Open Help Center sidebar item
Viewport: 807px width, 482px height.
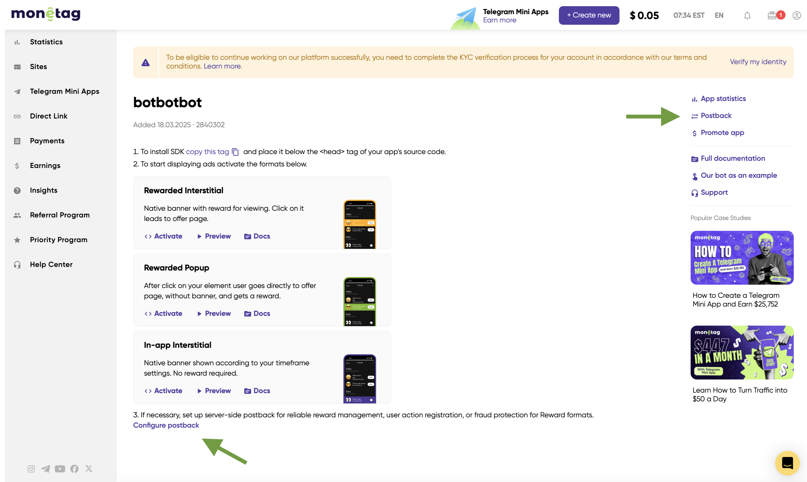[51, 264]
